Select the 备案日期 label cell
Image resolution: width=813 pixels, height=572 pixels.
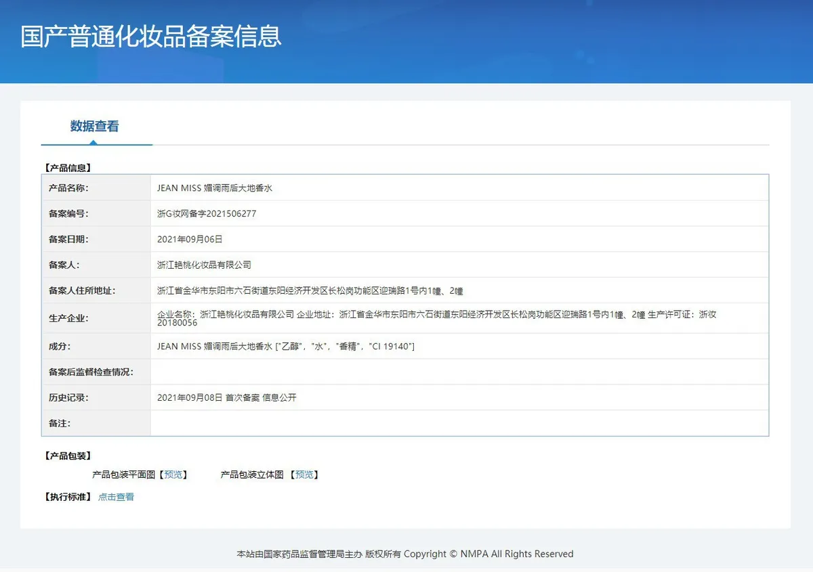coord(96,239)
